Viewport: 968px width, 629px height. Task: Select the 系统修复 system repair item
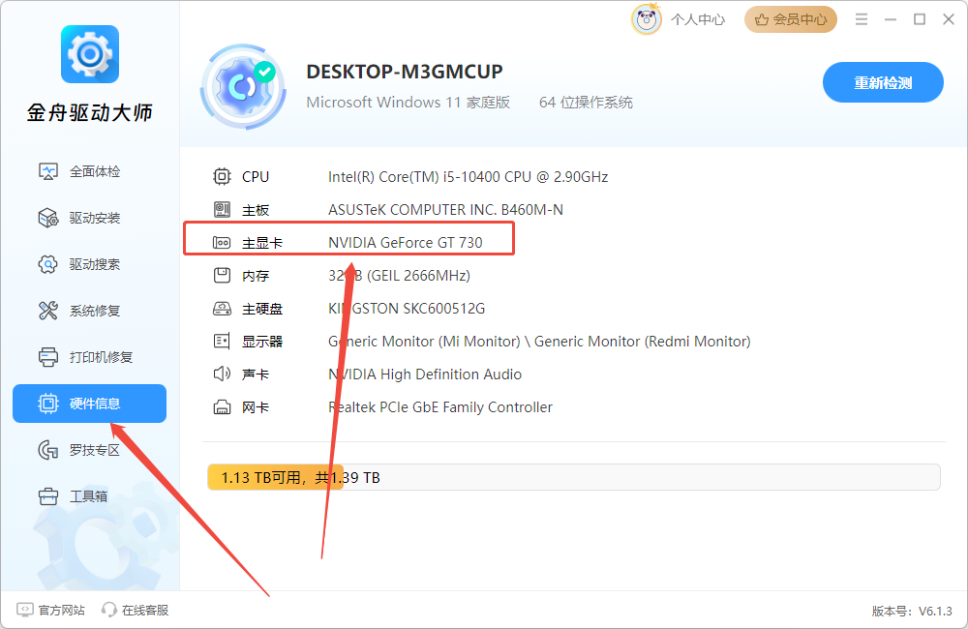[89, 311]
